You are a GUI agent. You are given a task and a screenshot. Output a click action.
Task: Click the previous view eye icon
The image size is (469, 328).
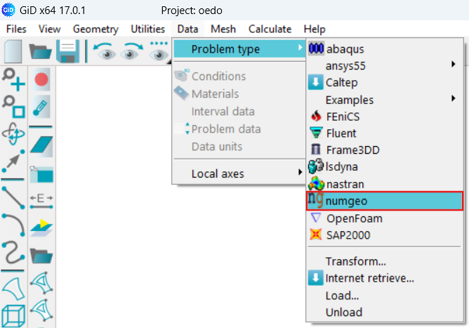105,51
